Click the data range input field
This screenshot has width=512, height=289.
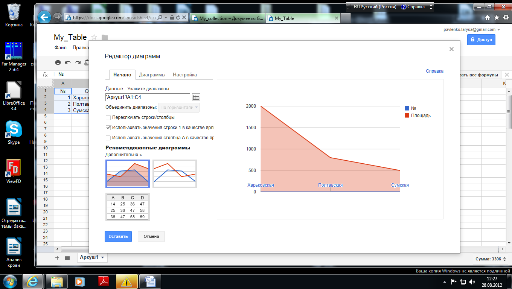[x=148, y=97]
